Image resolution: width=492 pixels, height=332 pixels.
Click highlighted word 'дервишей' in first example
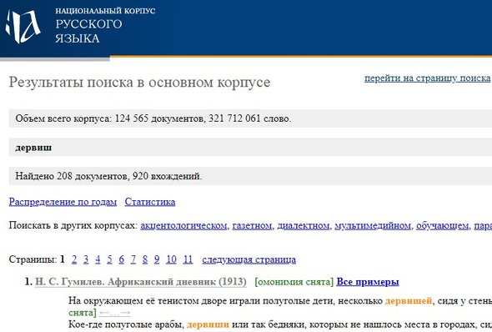[409, 301]
